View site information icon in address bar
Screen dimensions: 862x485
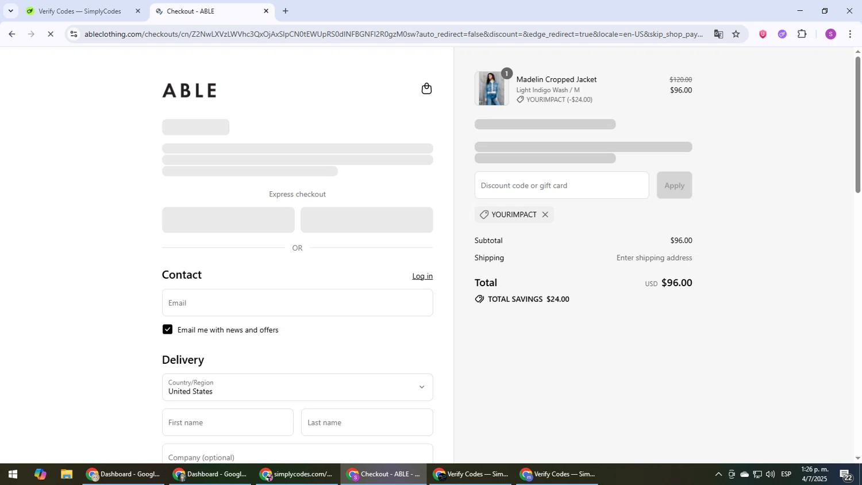[74, 34]
